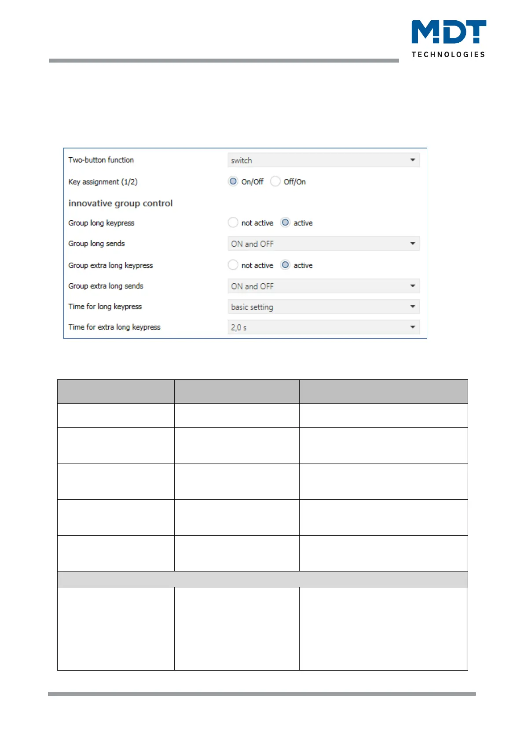The image size is (524, 742).
Task: Set Group long keypress to not active
Action: (233, 223)
